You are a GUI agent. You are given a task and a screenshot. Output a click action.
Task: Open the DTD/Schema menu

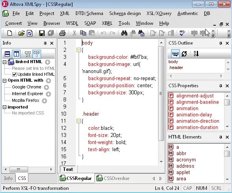tap(89, 13)
